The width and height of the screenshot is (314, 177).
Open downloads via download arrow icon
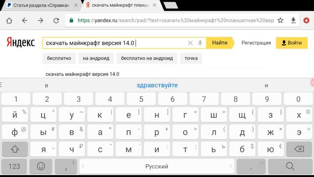pos(293,20)
